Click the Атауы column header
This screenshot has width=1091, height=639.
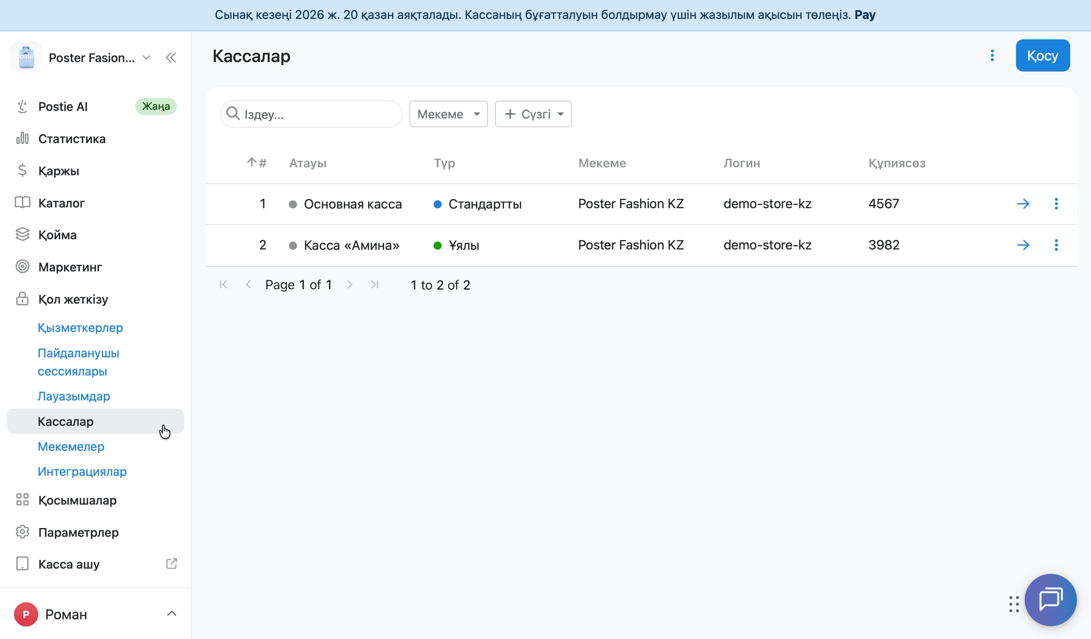(308, 163)
